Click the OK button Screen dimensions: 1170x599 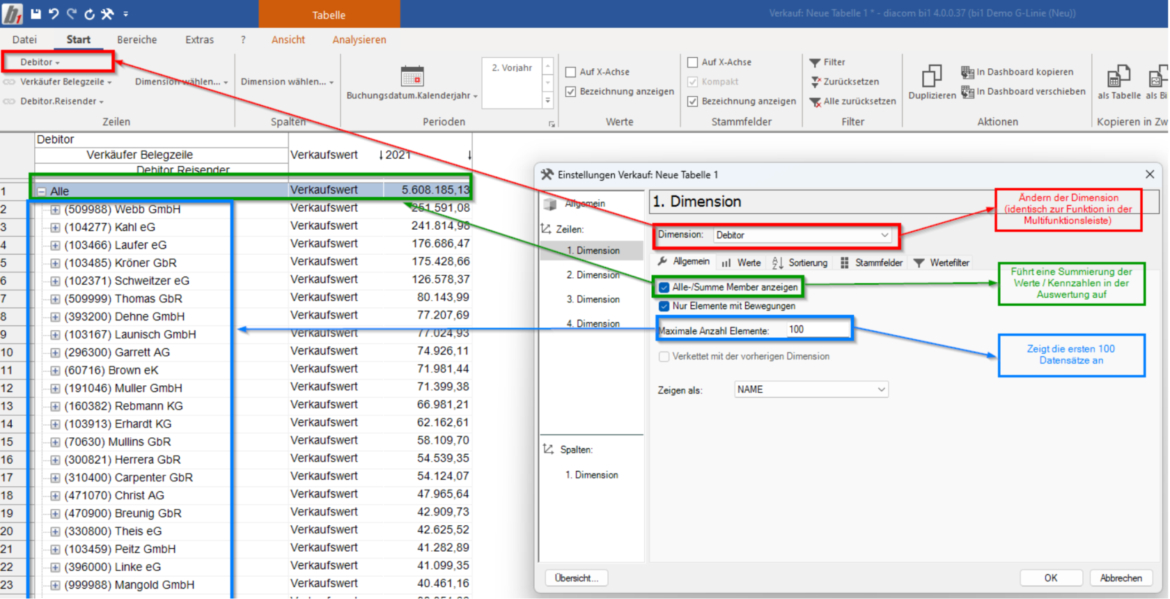pos(1051,578)
